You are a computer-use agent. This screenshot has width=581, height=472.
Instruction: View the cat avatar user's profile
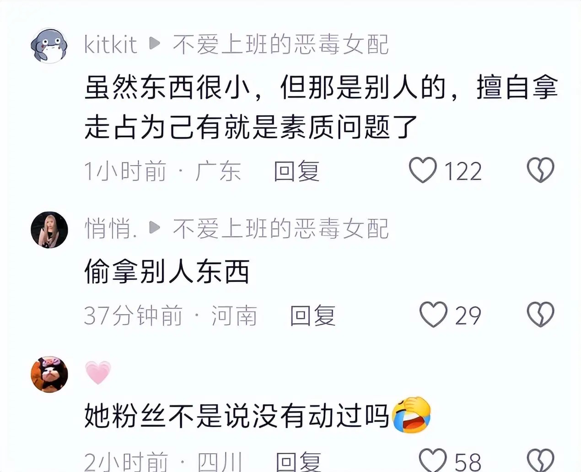pos(49,374)
